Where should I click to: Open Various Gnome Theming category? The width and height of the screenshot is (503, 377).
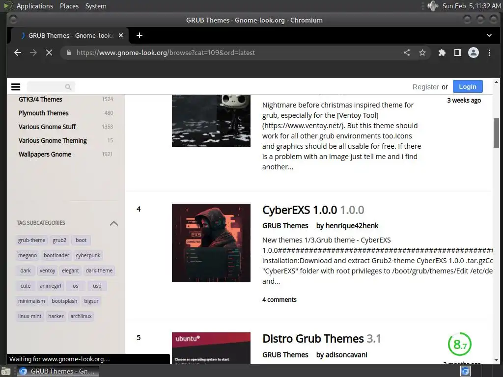click(53, 141)
